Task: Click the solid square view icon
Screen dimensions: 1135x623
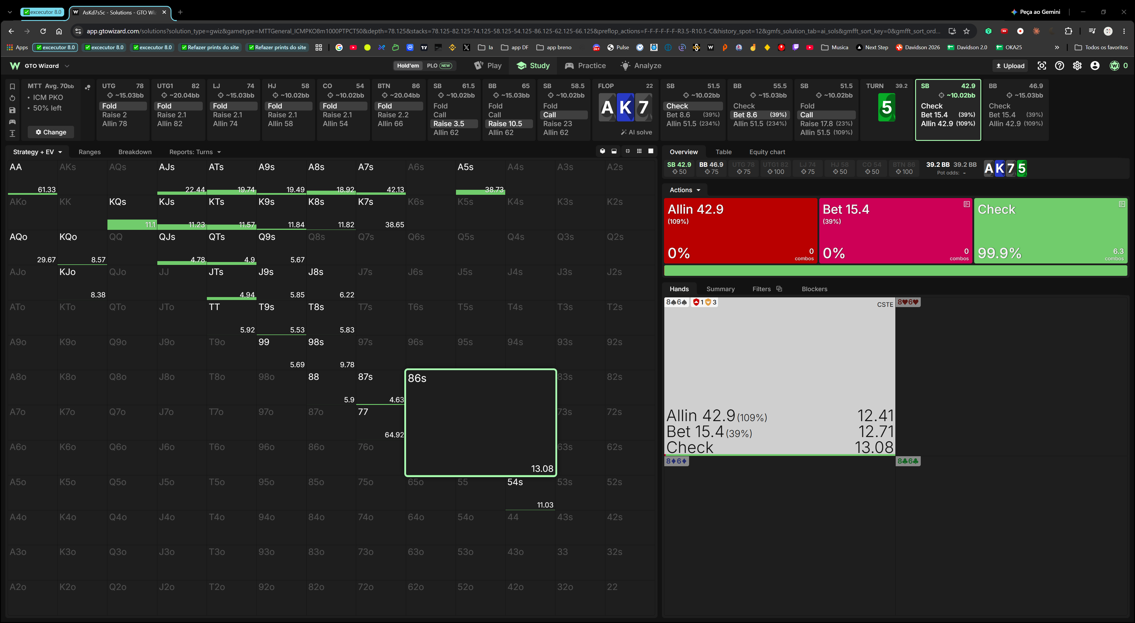Action: tap(651, 151)
